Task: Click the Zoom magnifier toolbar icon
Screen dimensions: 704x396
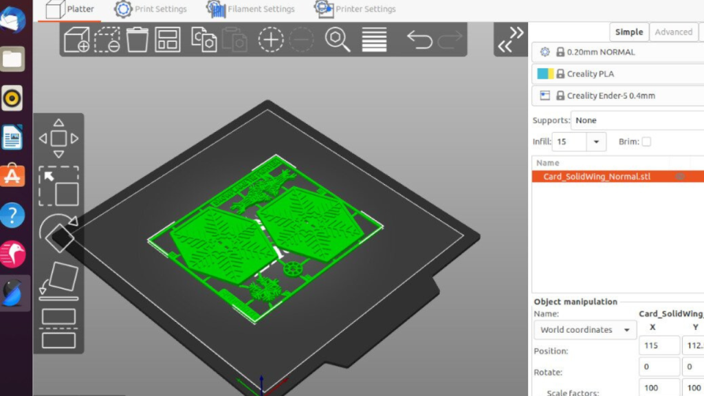Action: [337, 39]
